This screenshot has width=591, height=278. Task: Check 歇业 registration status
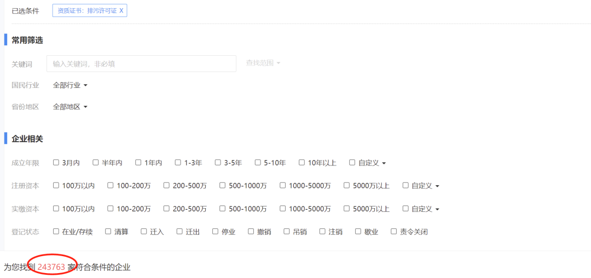point(358,232)
